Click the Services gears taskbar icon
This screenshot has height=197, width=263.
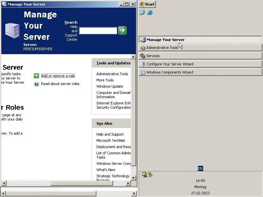(x=143, y=56)
